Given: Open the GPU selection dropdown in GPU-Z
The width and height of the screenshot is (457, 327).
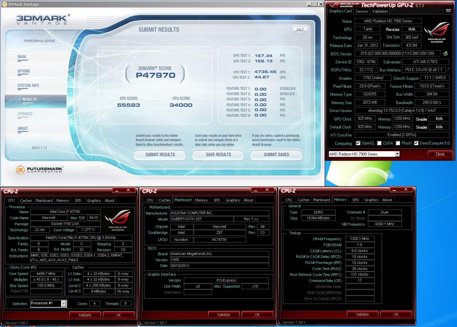Looking at the screenshot, I should 397,154.
